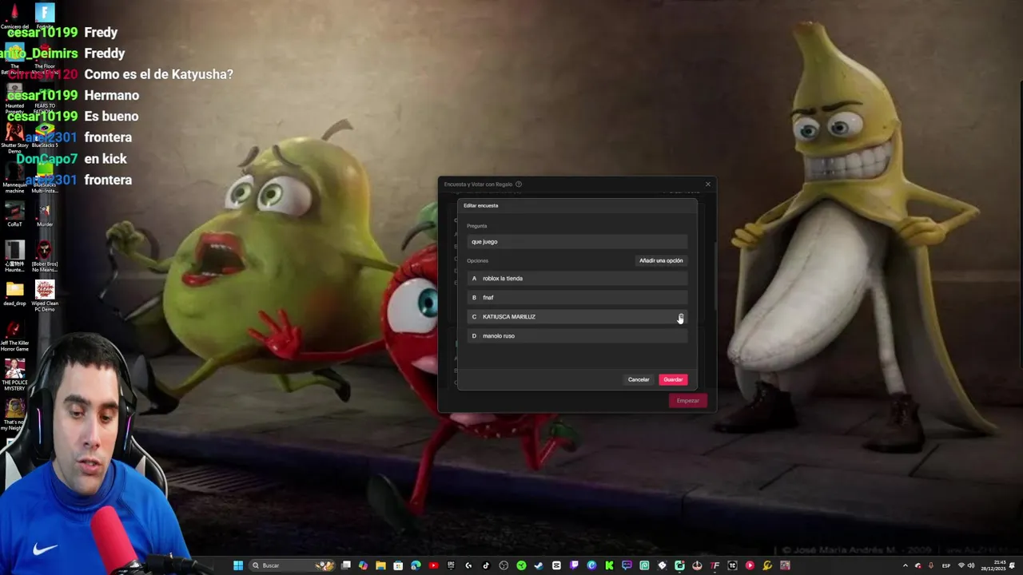1023x575 pixels.
Task: Open OBS Studio from the taskbar
Action: [504, 565]
